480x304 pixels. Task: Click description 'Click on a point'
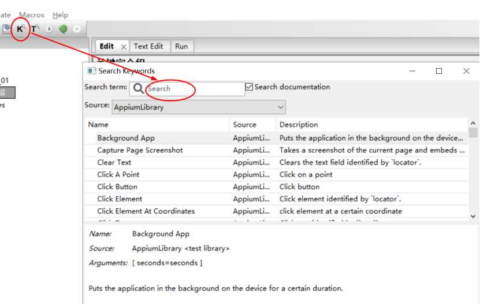306,175
